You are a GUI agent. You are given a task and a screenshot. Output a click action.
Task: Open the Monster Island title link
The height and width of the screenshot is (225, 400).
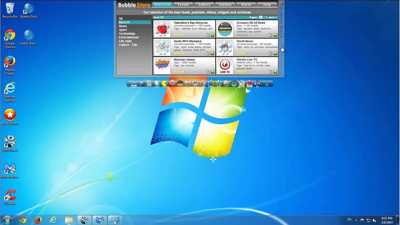184,60
